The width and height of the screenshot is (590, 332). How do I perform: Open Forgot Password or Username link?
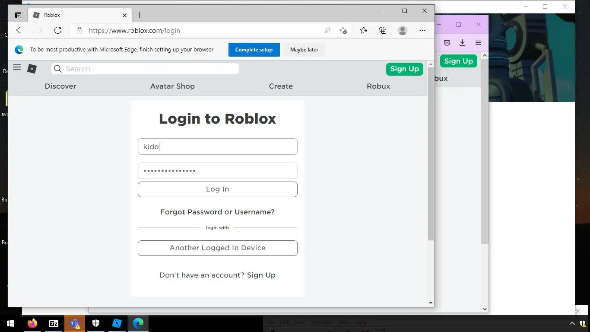tap(218, 212)
